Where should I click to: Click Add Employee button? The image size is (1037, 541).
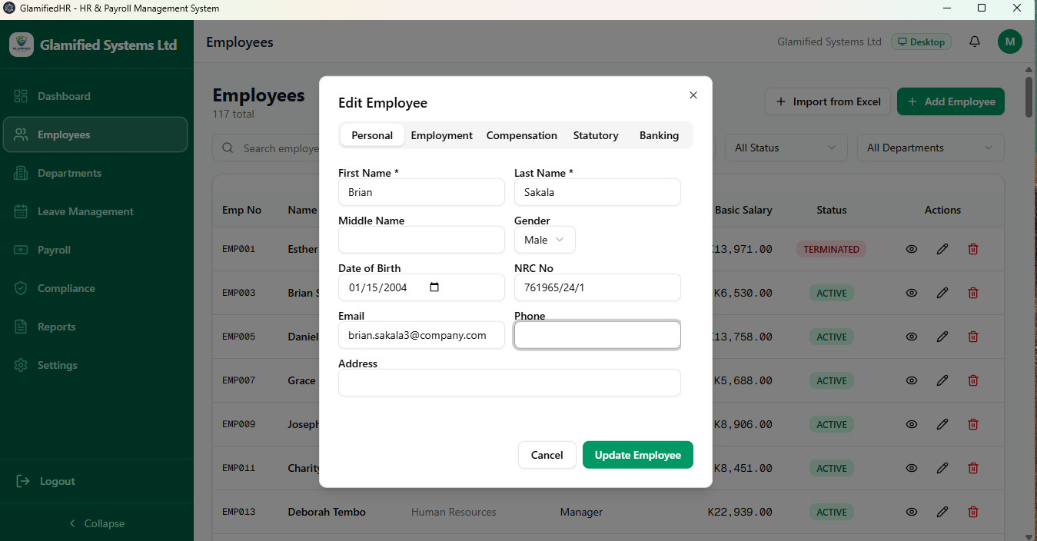pos(951,101)
